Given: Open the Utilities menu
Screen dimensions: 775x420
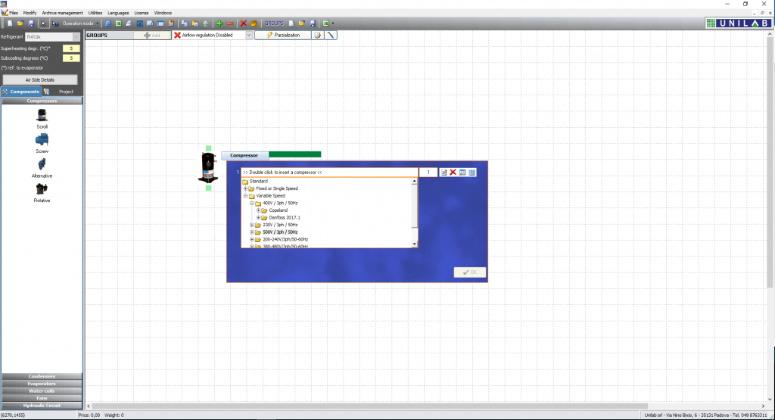Looking at the screenshot, I should pos(95,13).
